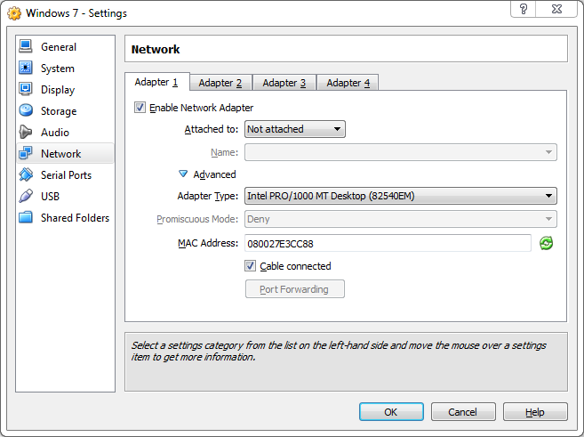584x437 pixels.
Task: Switch to the Adapter 2 tab
Action: click(x=220, y=83)
